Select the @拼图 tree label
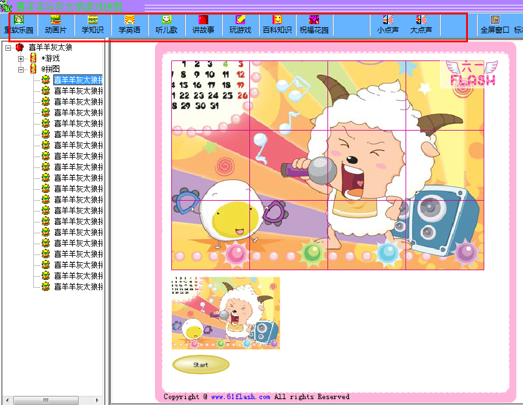Screen dimensions: 523x405 50,69
